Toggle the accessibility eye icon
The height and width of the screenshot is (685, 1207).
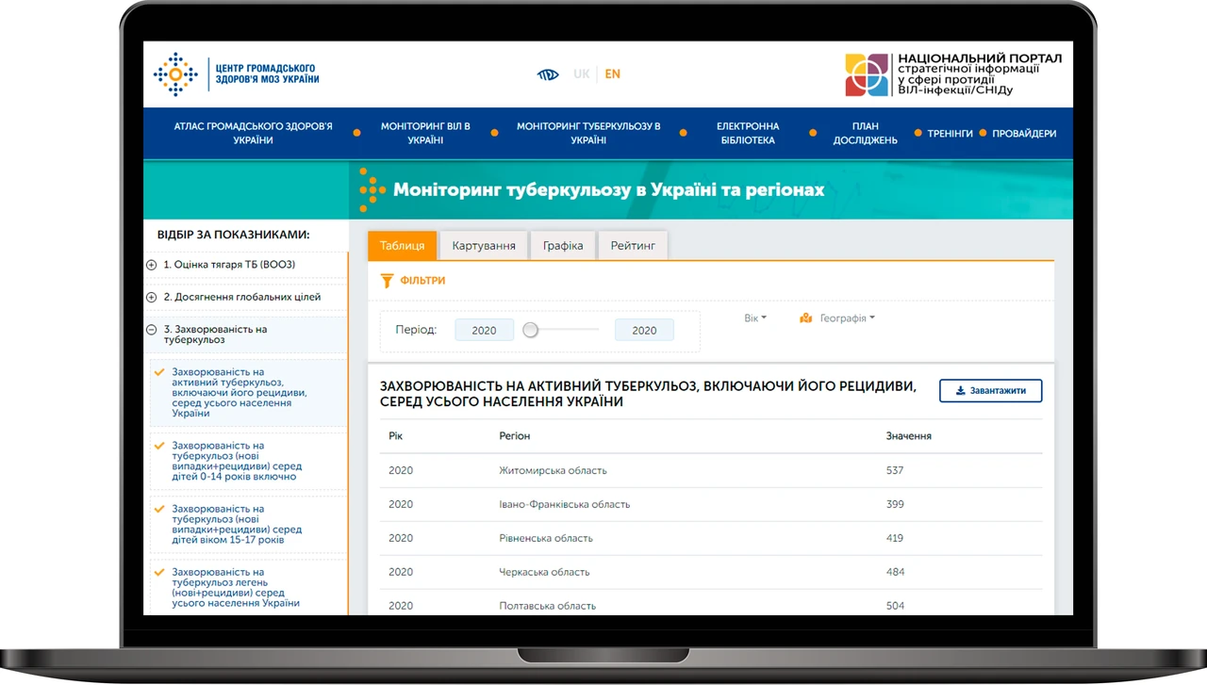(548, 74)
